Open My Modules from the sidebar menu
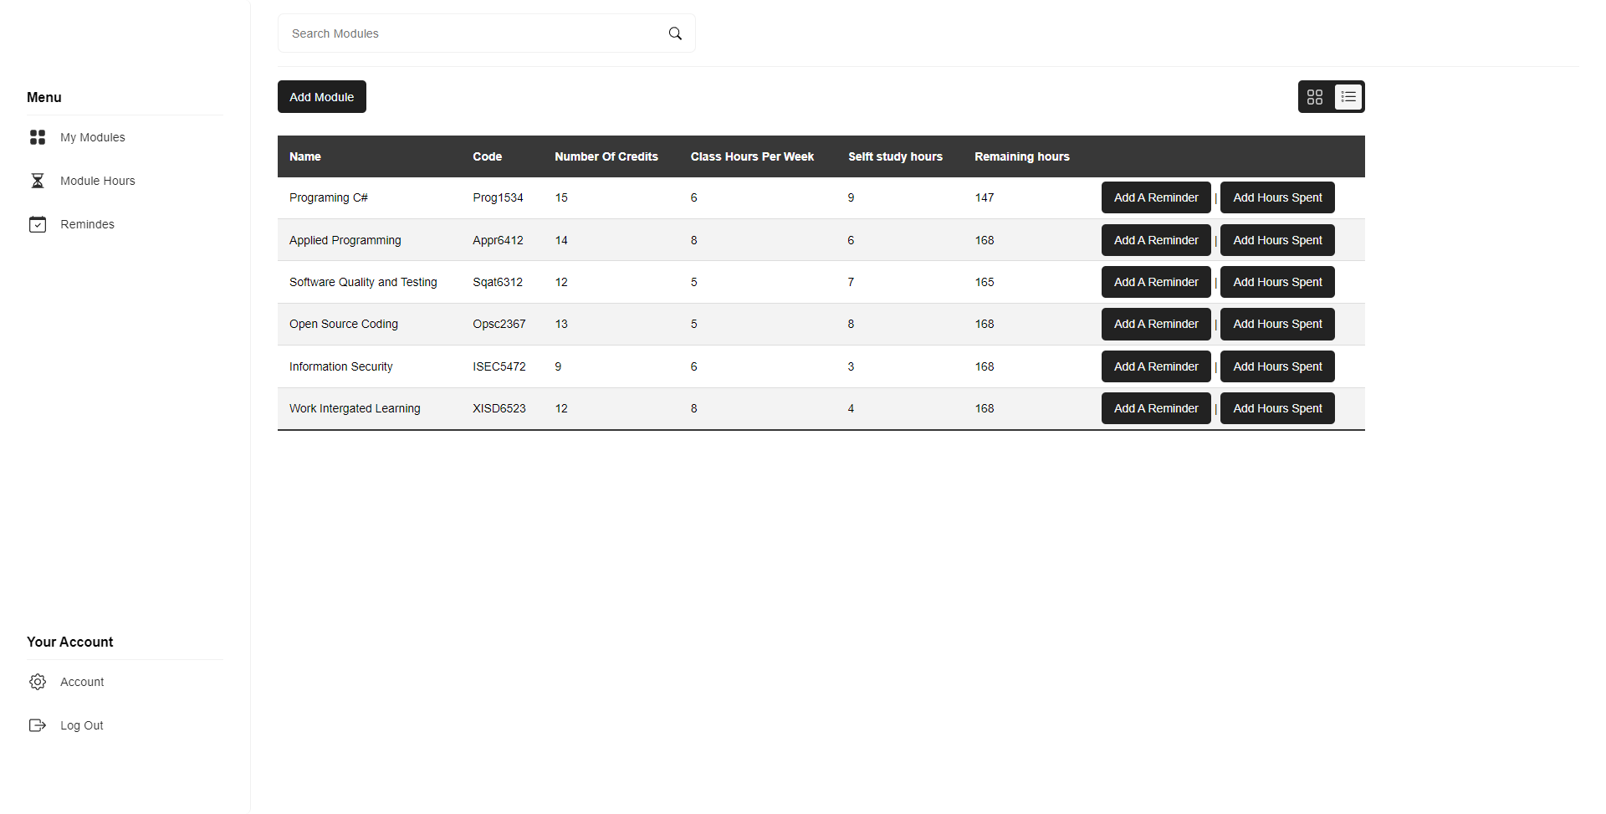The image size is (1606, 814). tap(93, 137)
